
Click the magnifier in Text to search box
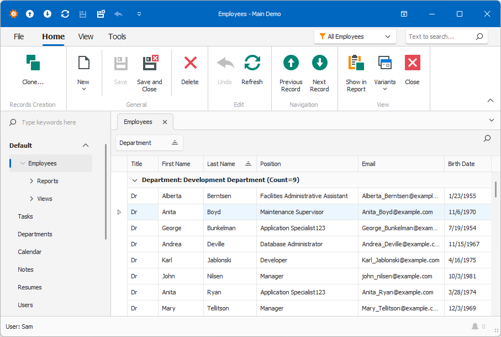(479, 37)
